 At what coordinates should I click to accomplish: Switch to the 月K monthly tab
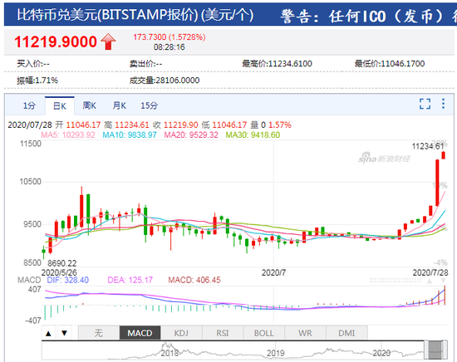click(119, 105)
